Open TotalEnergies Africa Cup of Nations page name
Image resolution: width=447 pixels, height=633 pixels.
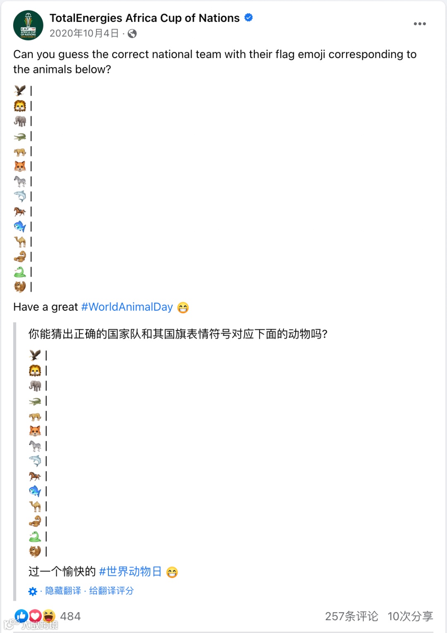pyautogui.click(x=144, y=18)
